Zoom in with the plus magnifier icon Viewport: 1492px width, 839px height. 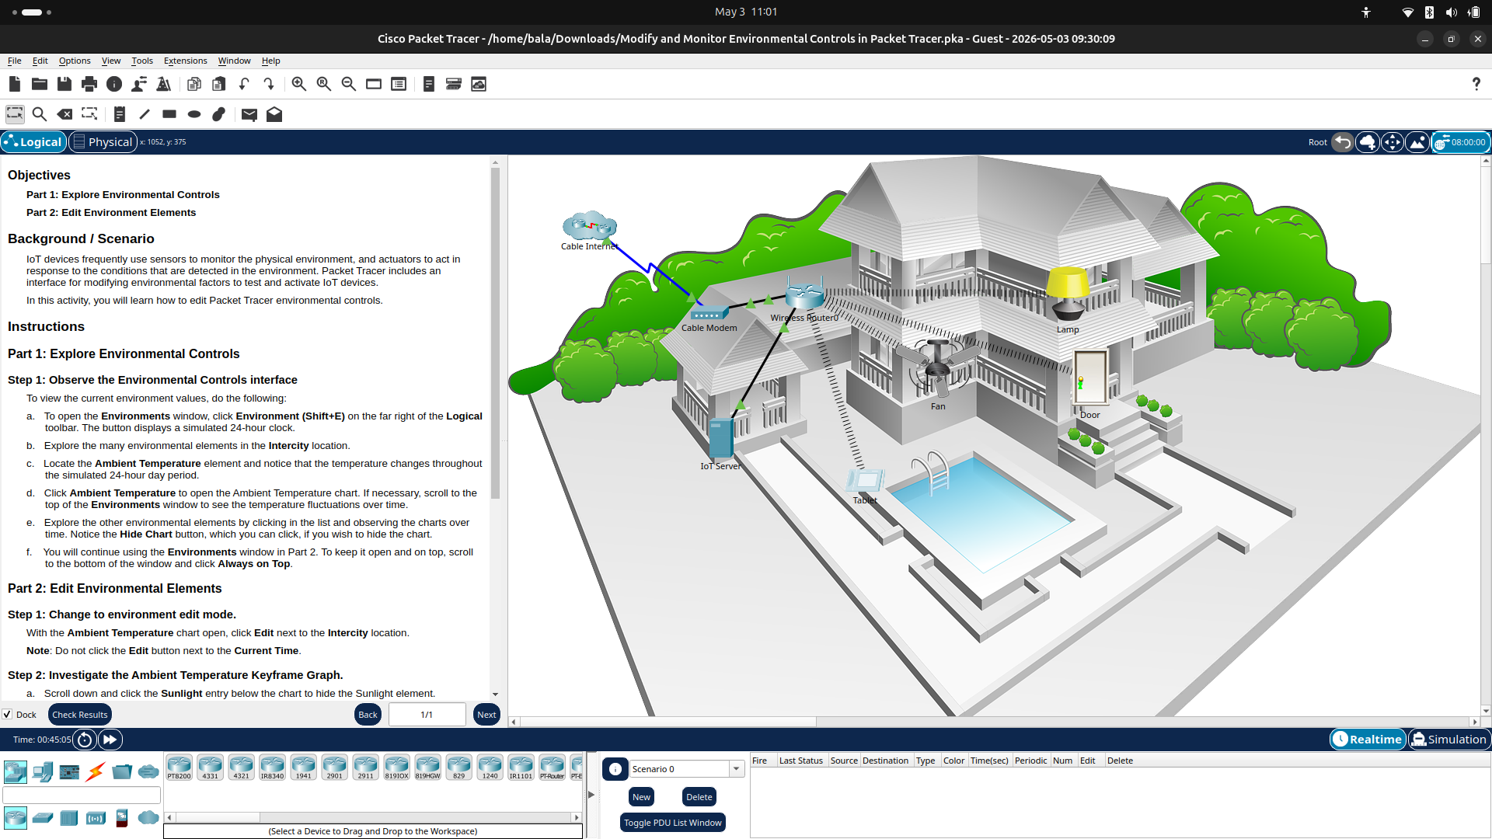coord(299,84)
